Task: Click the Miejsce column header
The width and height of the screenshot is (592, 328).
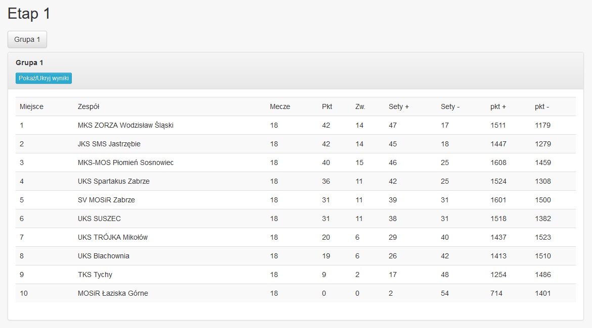Action: (x=31, y=106)
